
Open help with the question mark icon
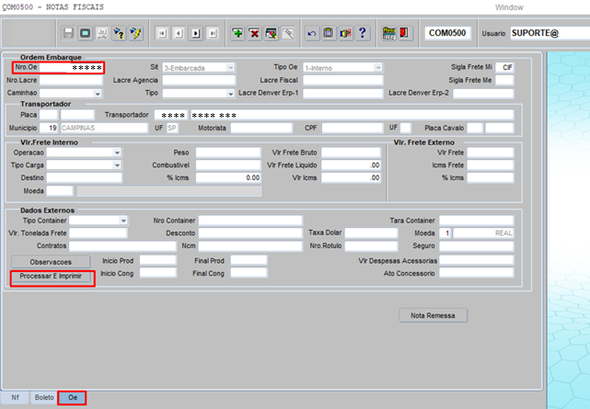[x=363, y=33]
